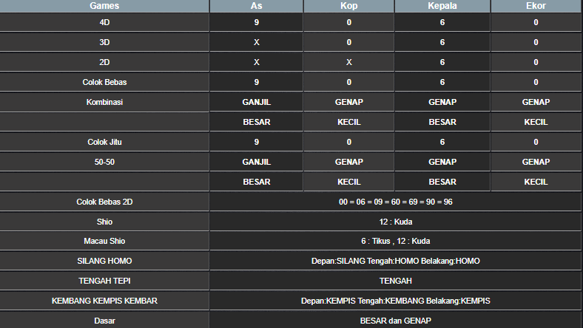Click the Games column header
Screen dimensions: 583x328
coord(104,6)
